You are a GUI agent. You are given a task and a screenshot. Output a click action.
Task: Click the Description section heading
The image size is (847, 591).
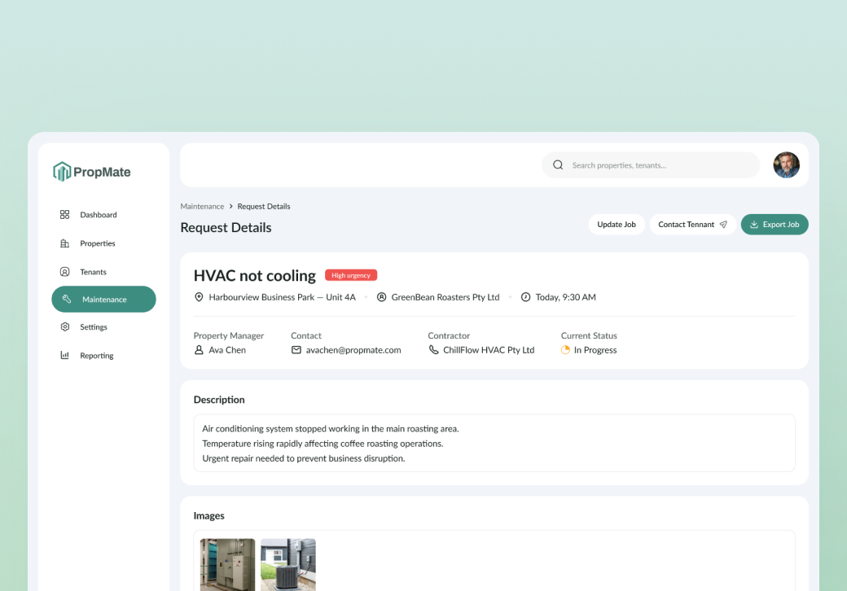[x=219, y=400]
